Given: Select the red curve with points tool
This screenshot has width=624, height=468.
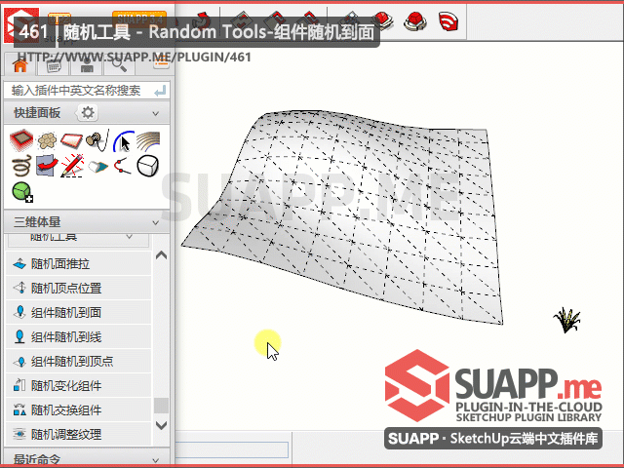Looking at the screenshot, I should click(122, 166).
